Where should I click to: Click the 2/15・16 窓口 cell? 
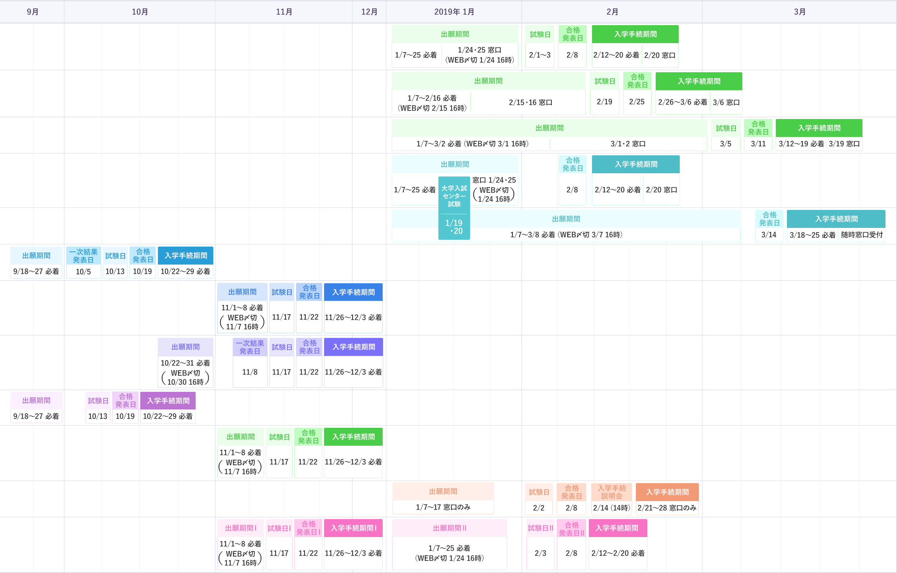tap(530, 102)
